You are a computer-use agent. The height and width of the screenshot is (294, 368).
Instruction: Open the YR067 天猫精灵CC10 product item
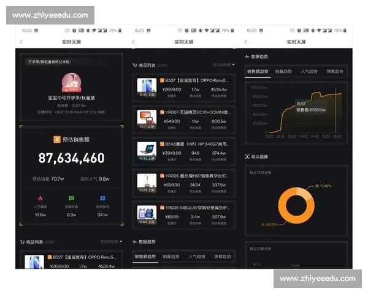pyautogui.click(x=184, y=118)
